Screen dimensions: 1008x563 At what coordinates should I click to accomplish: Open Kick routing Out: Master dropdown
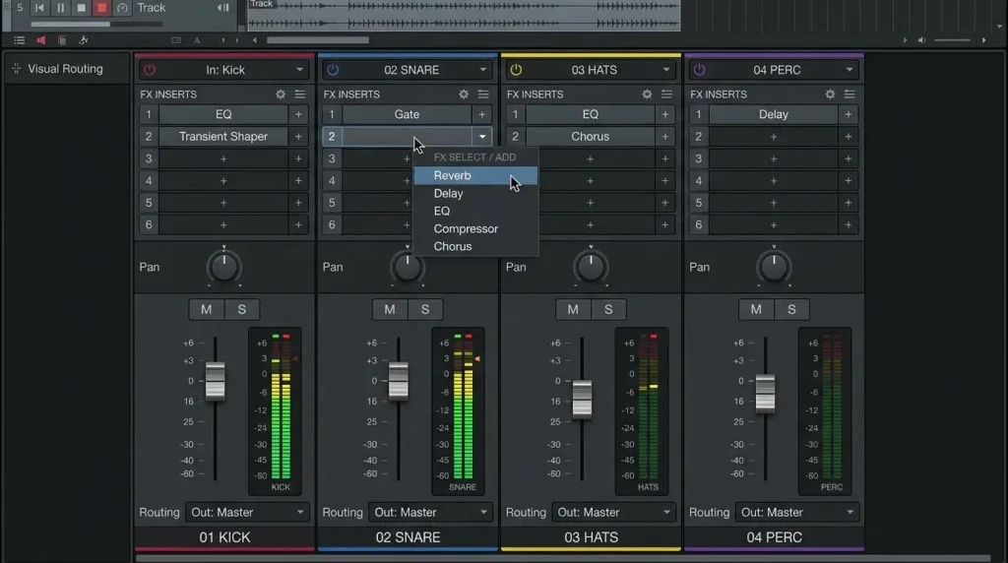click(x=247, y=512)
